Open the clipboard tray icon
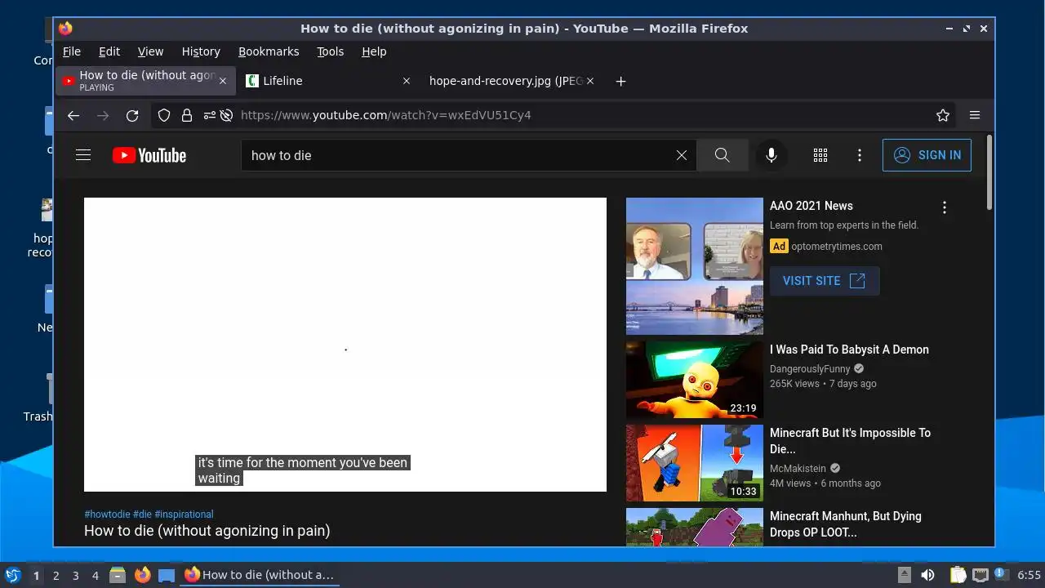This screenshot has width=1045, height=588. (x=958, y=575)
